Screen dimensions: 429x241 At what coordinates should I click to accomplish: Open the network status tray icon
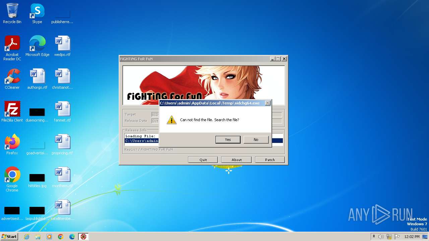pos(389,237)
